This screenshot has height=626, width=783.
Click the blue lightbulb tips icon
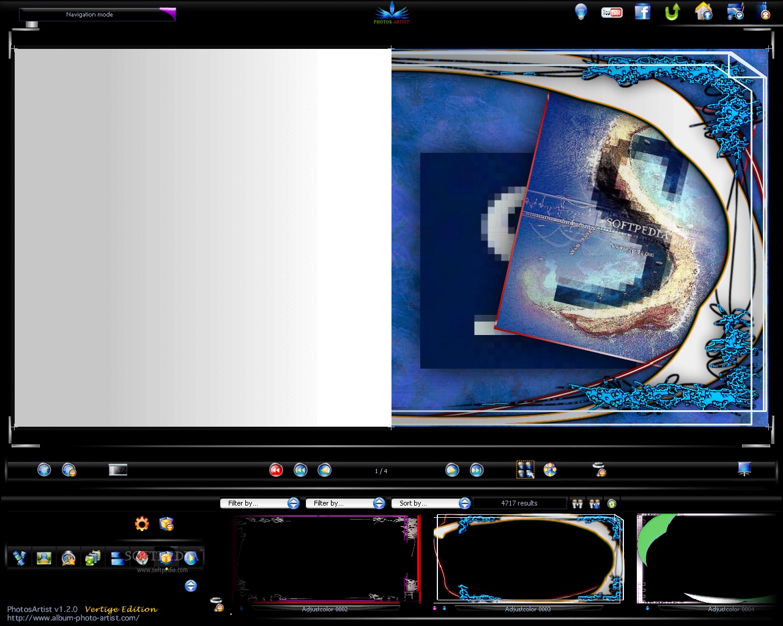pos(581,12)
